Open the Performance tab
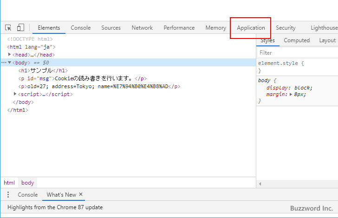338x218 pixels. click(x=179, y=28)
